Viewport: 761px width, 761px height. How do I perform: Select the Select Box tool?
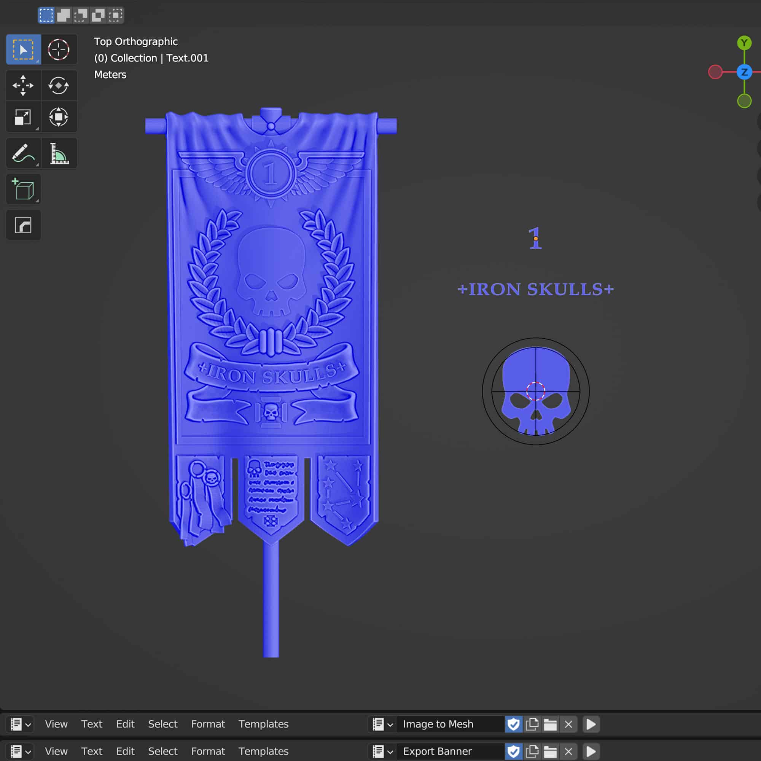tap(23, 49)
